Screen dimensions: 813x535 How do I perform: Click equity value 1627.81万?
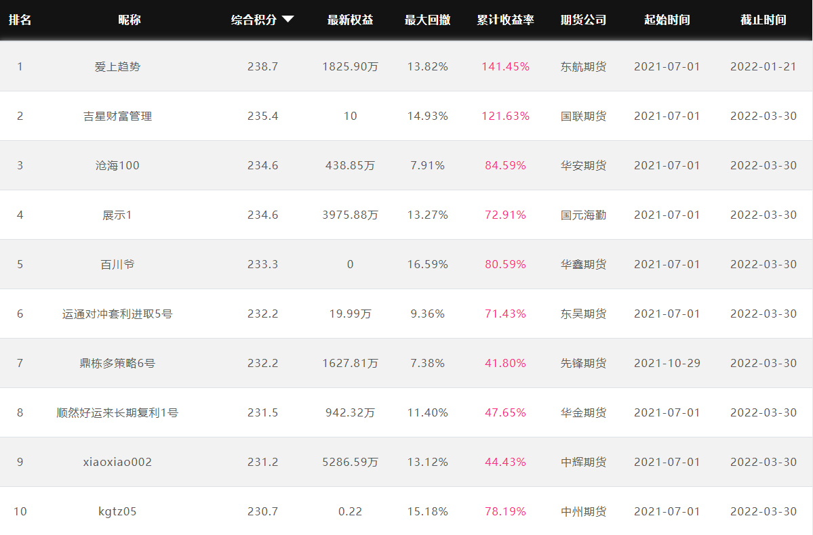[x=350, y=363]
